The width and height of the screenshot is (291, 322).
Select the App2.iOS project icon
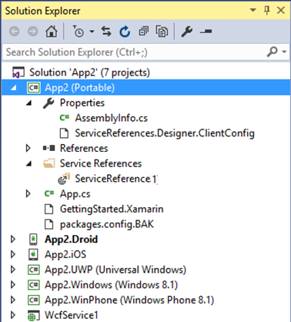(x=33, y=254)
